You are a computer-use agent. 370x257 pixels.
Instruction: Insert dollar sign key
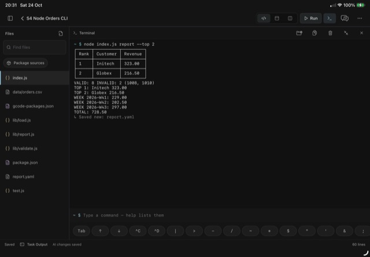click(x=288, y=231)
